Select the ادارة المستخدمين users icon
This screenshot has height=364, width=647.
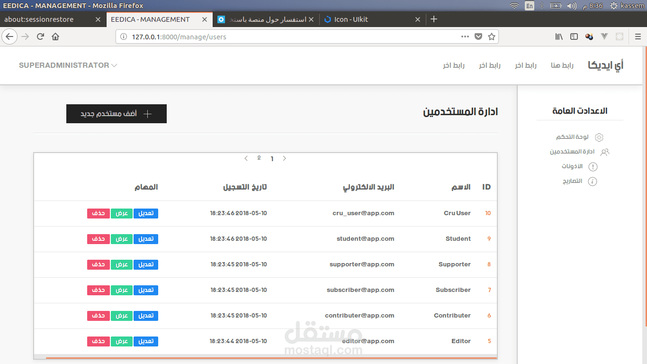click(605, 152)
